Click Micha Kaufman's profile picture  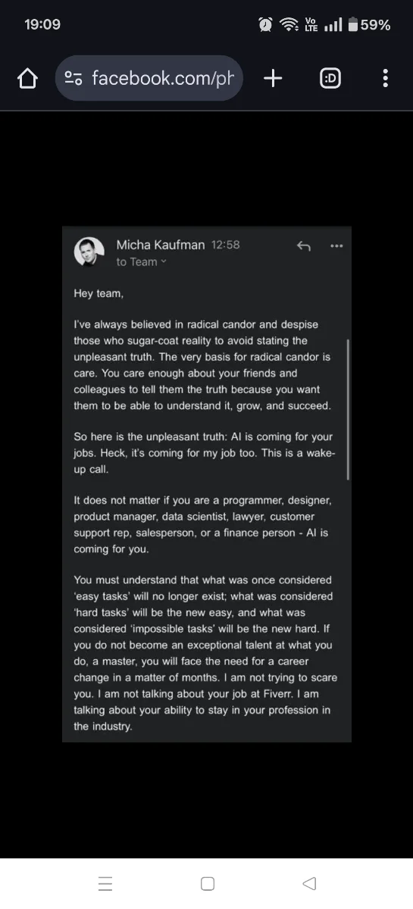89,251
